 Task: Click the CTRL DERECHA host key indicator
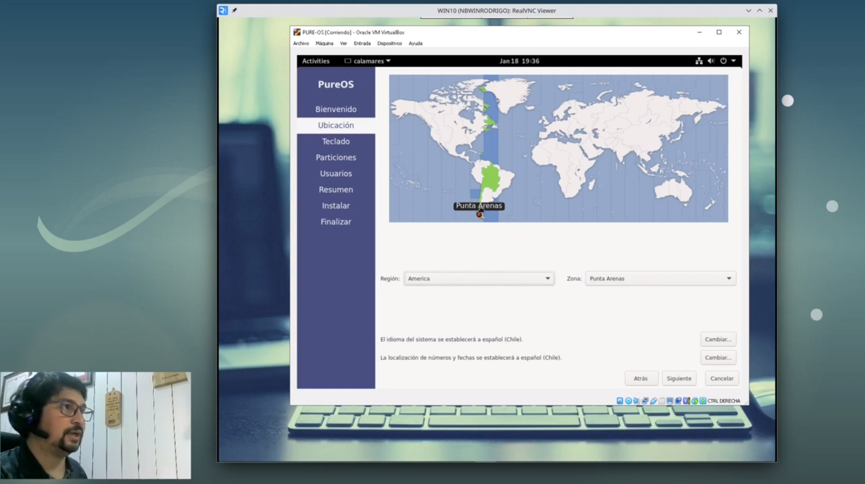[724, 401]
